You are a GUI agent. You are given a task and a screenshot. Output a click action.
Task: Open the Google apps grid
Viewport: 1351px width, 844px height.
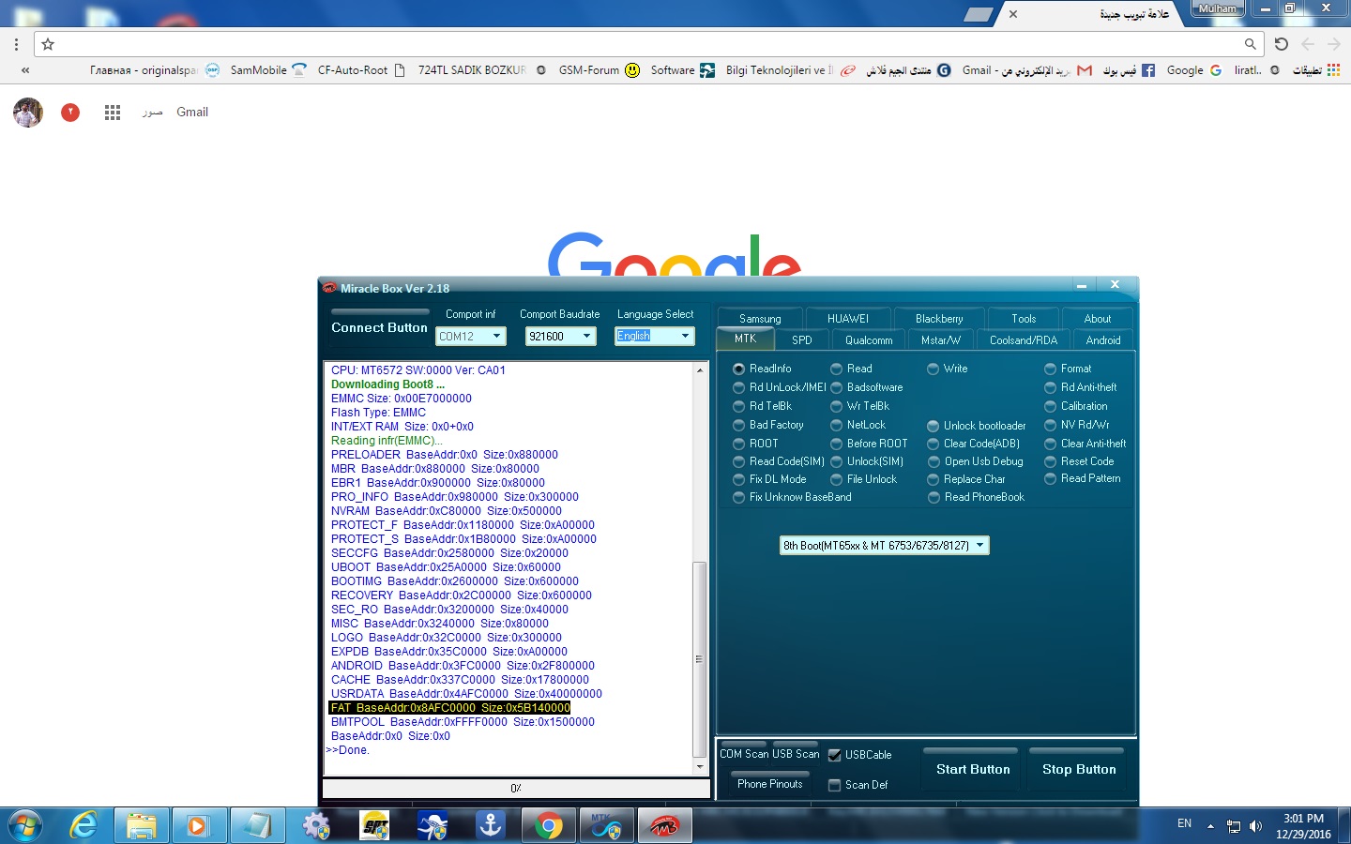(113, 113)
